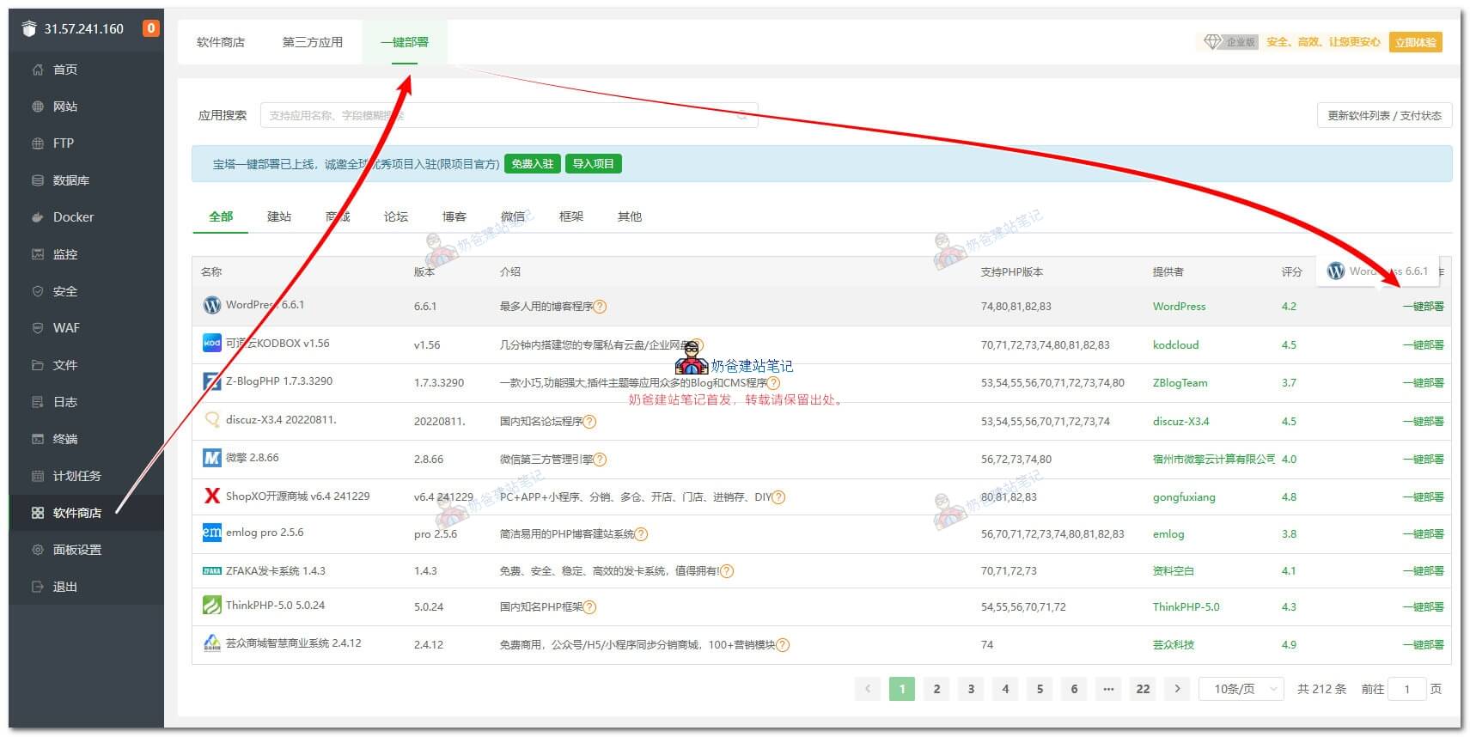Click the next page arrow
Image resolution: width=1470 pixels, height=737 pixels.
click(x=1177, y=689)
